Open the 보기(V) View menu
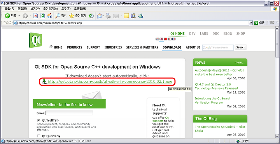This screenshot has width=280, height=144. coord(35,9)
